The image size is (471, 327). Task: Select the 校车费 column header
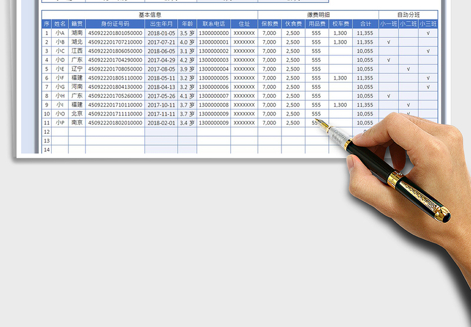(x=340, y=24)
